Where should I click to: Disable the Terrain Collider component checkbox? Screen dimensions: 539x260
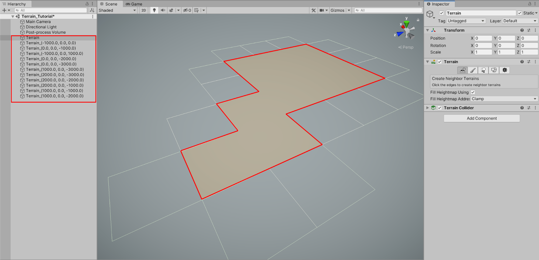(x=440, y=108)
